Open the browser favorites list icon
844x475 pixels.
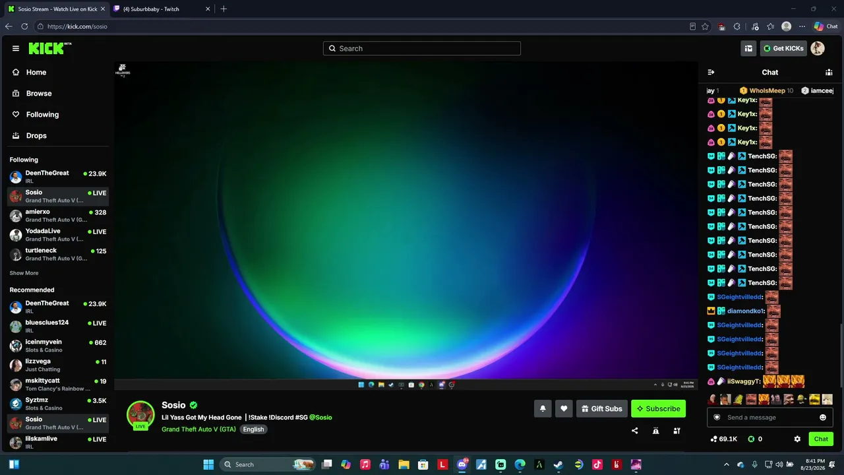pyautogui.click(x=770, y=26)
